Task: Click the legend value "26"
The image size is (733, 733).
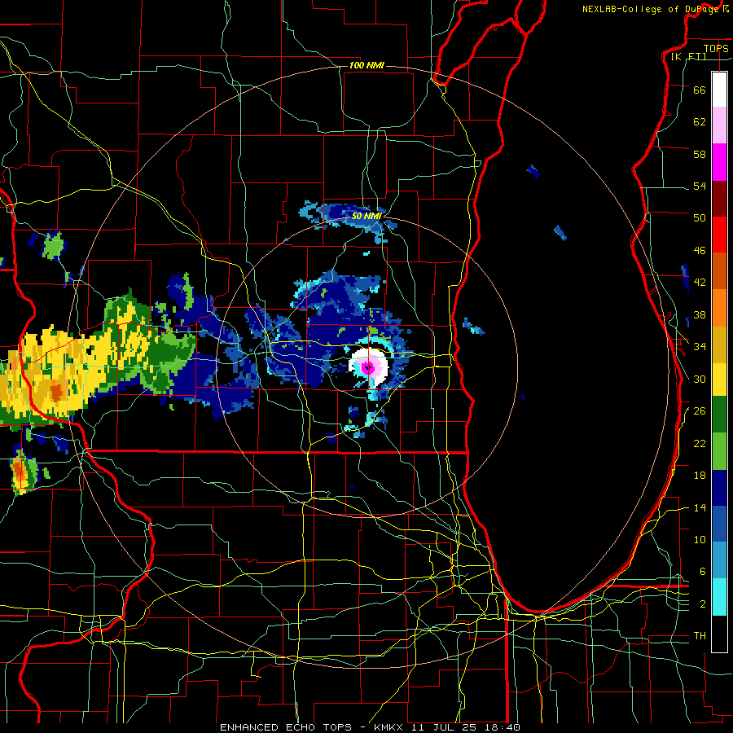Action: 700,411
